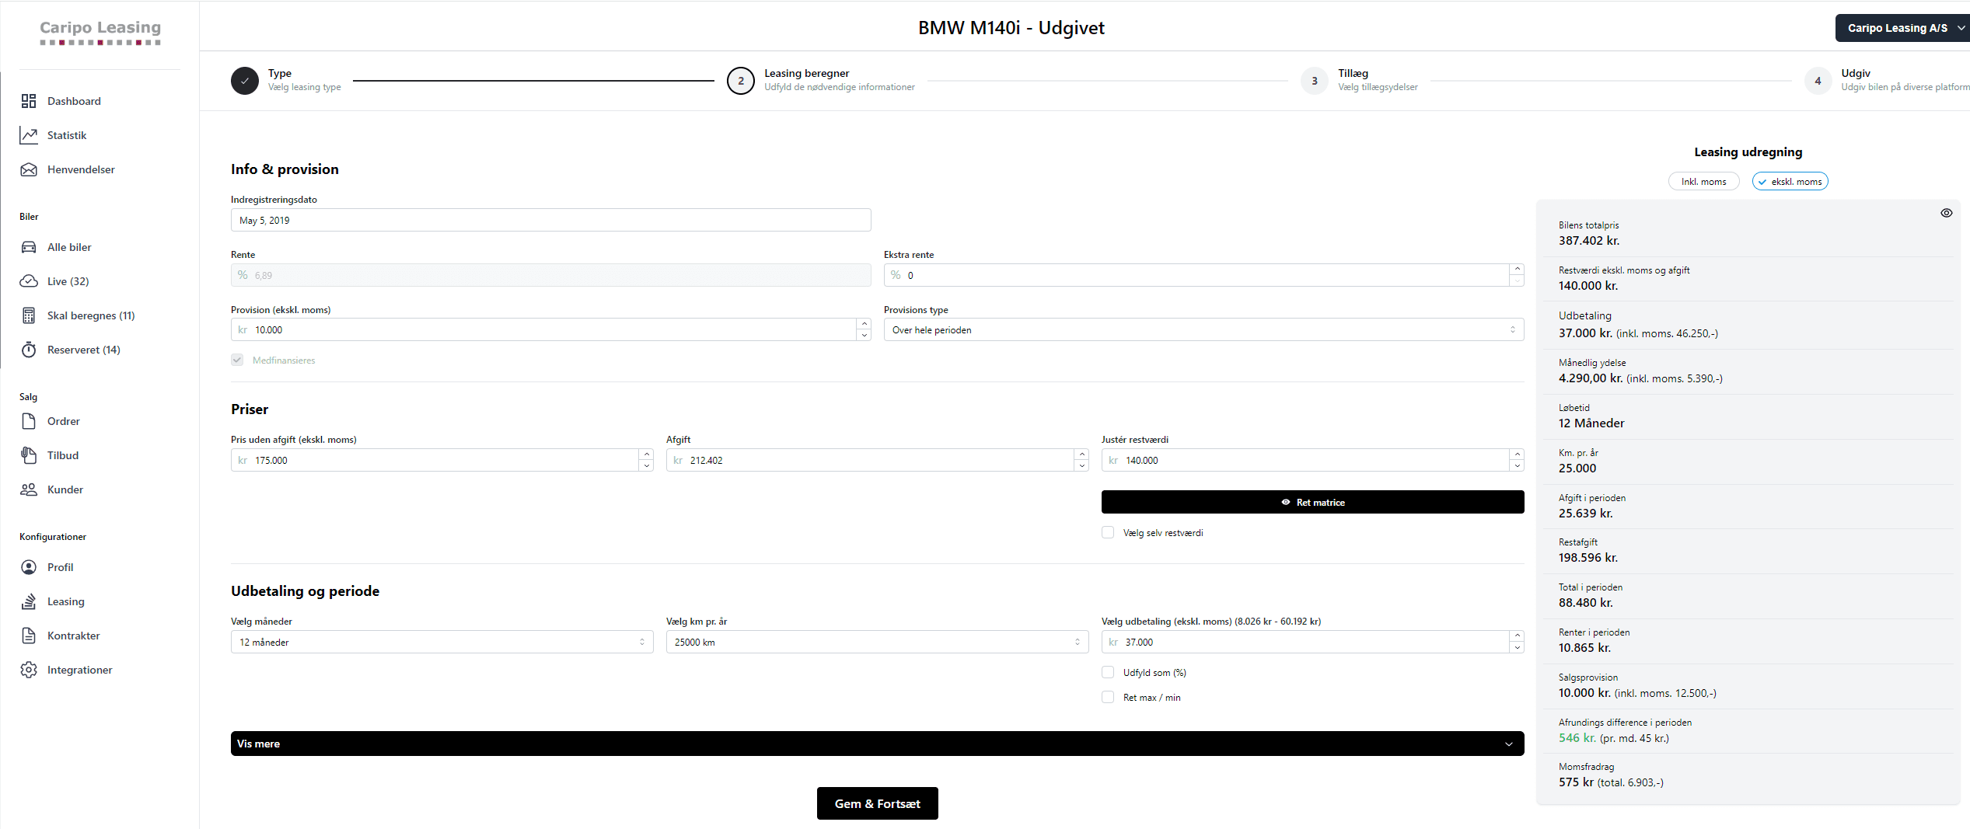Screen dimensions: 1970x829
Task: Click the Kontrakter file icon
Action: 29,636
